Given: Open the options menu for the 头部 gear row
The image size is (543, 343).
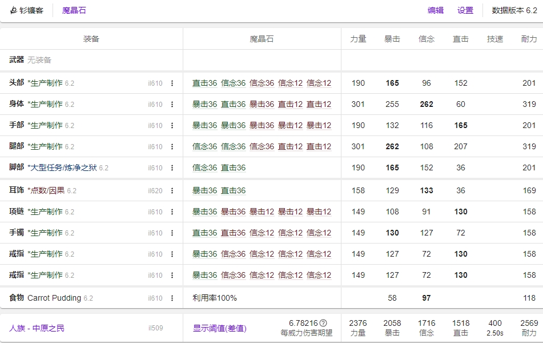Looking at the screenshot, I should tap(173, 83).
